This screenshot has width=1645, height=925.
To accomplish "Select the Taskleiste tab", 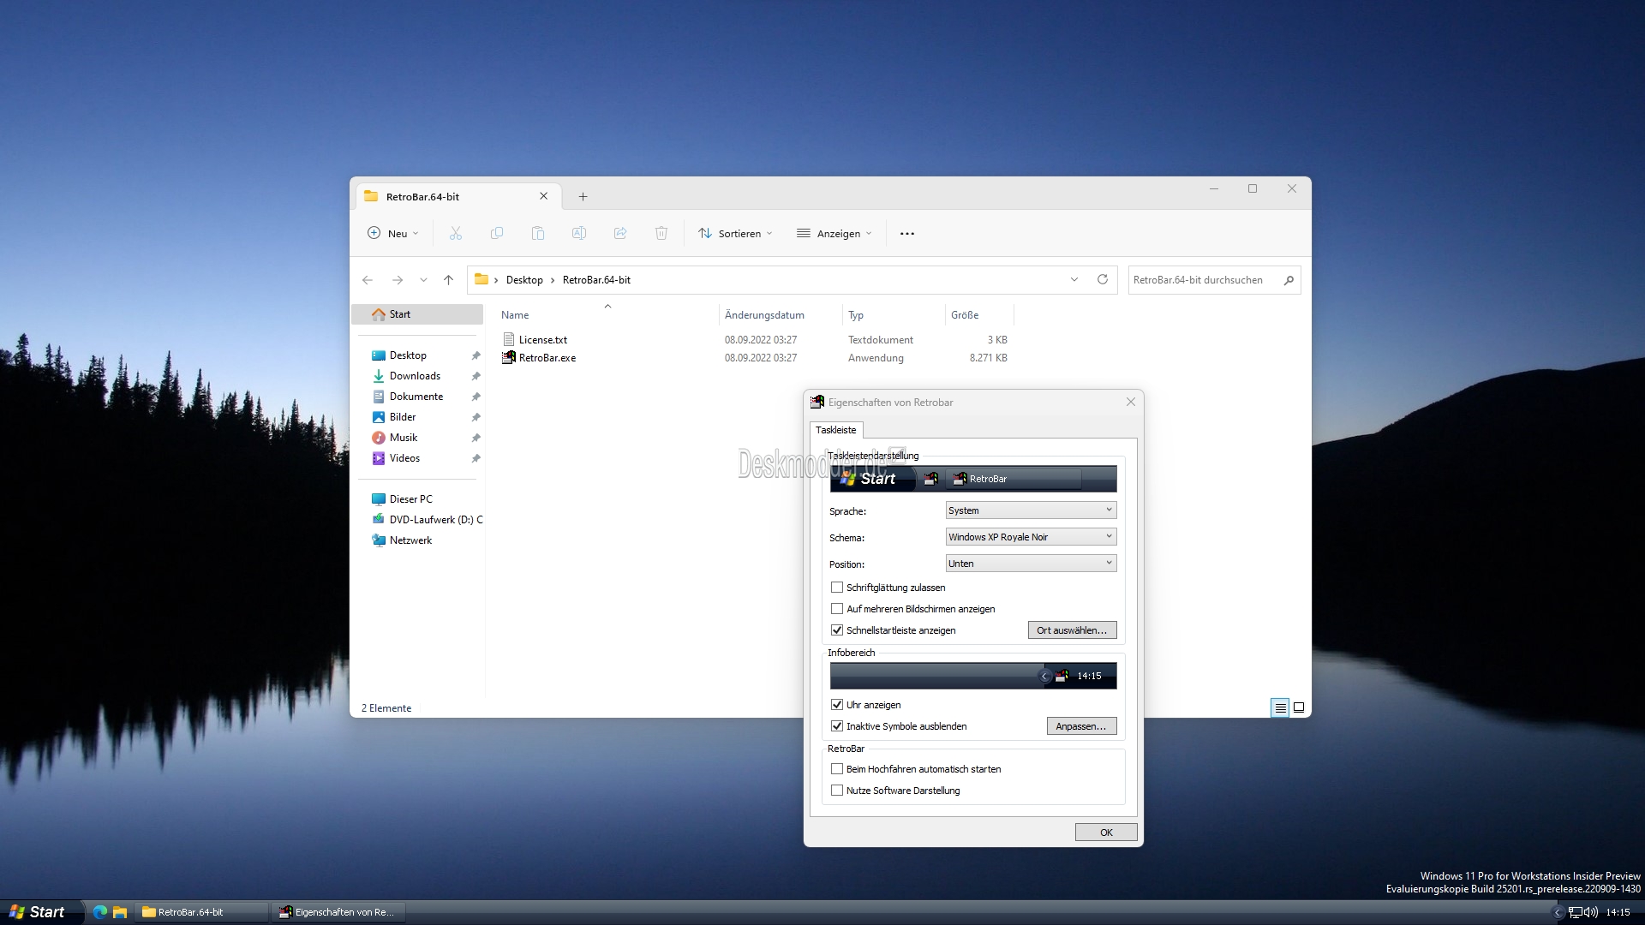I will point(835,430).
